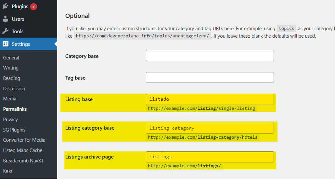This screenshot has width=335, height=179.
Task: Open Reading settings page
Action: pos(11,78)
